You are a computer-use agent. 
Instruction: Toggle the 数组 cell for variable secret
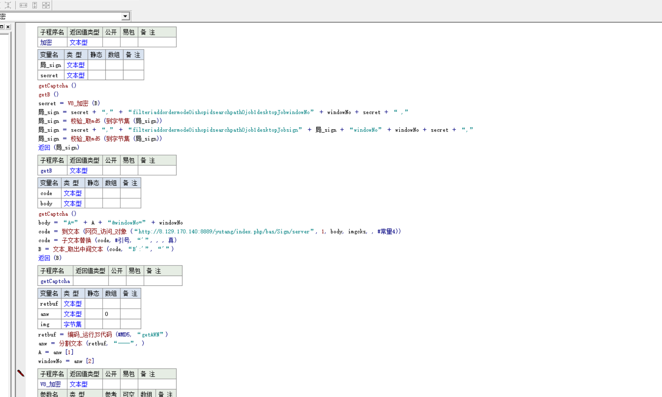tap(114, 75)
